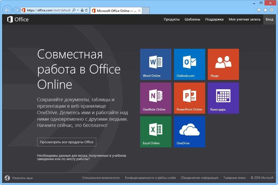
Task: Open Моя учетная запись
Action: pos(244,19)
